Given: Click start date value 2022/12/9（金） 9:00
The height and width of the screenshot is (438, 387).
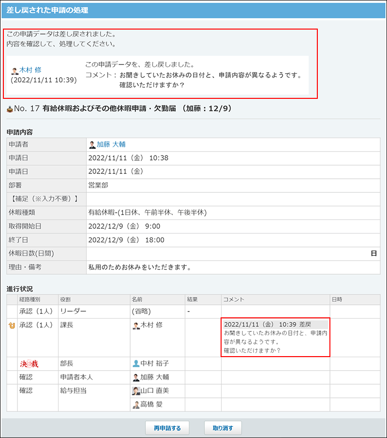Looking at the screenshot, I should (x=124, y=226).
